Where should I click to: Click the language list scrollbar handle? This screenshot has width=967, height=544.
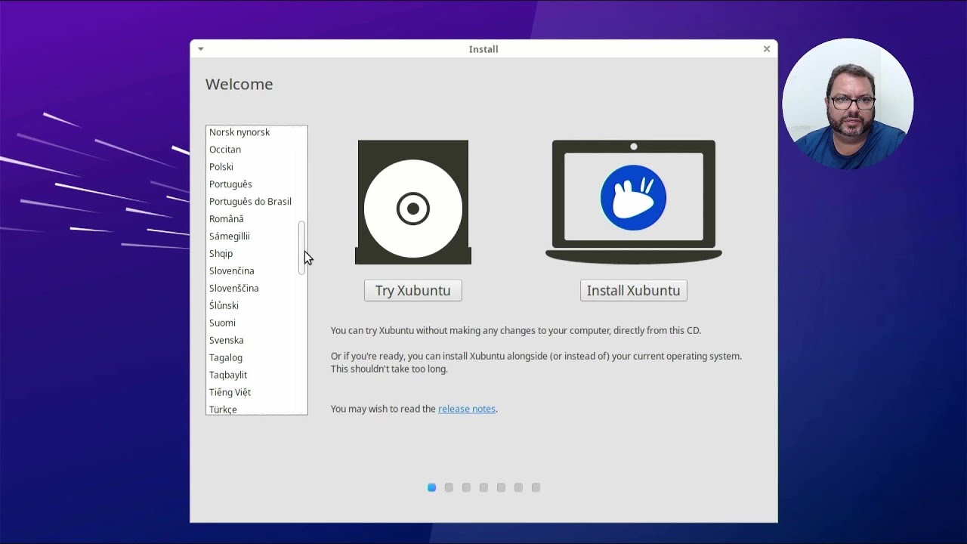click(x=302, y=248)
